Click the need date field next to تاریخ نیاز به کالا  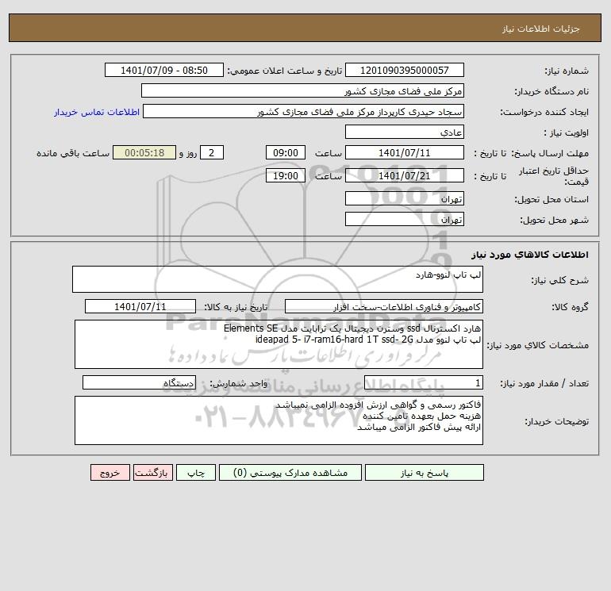(x=140, y=306)
